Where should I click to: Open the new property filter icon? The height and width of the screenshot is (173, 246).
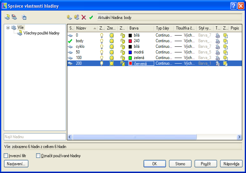pos(7,17)
